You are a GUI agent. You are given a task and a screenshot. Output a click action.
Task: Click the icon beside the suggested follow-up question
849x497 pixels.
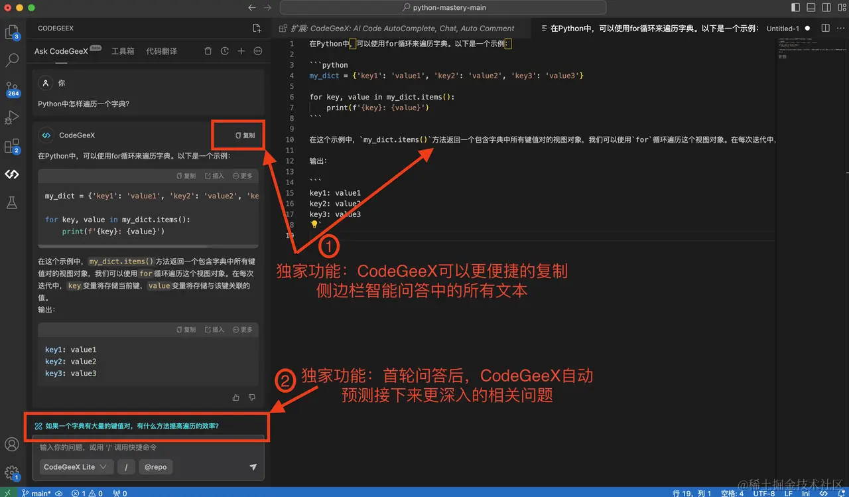point(38,426)
